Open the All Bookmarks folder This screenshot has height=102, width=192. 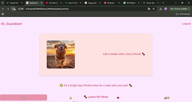pos(183,14)
